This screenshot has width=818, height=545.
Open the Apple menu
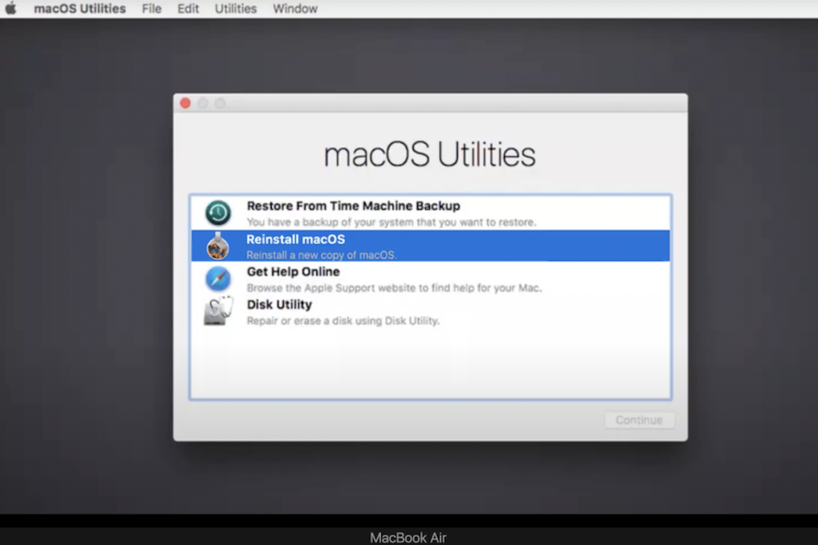coord(10,8)
